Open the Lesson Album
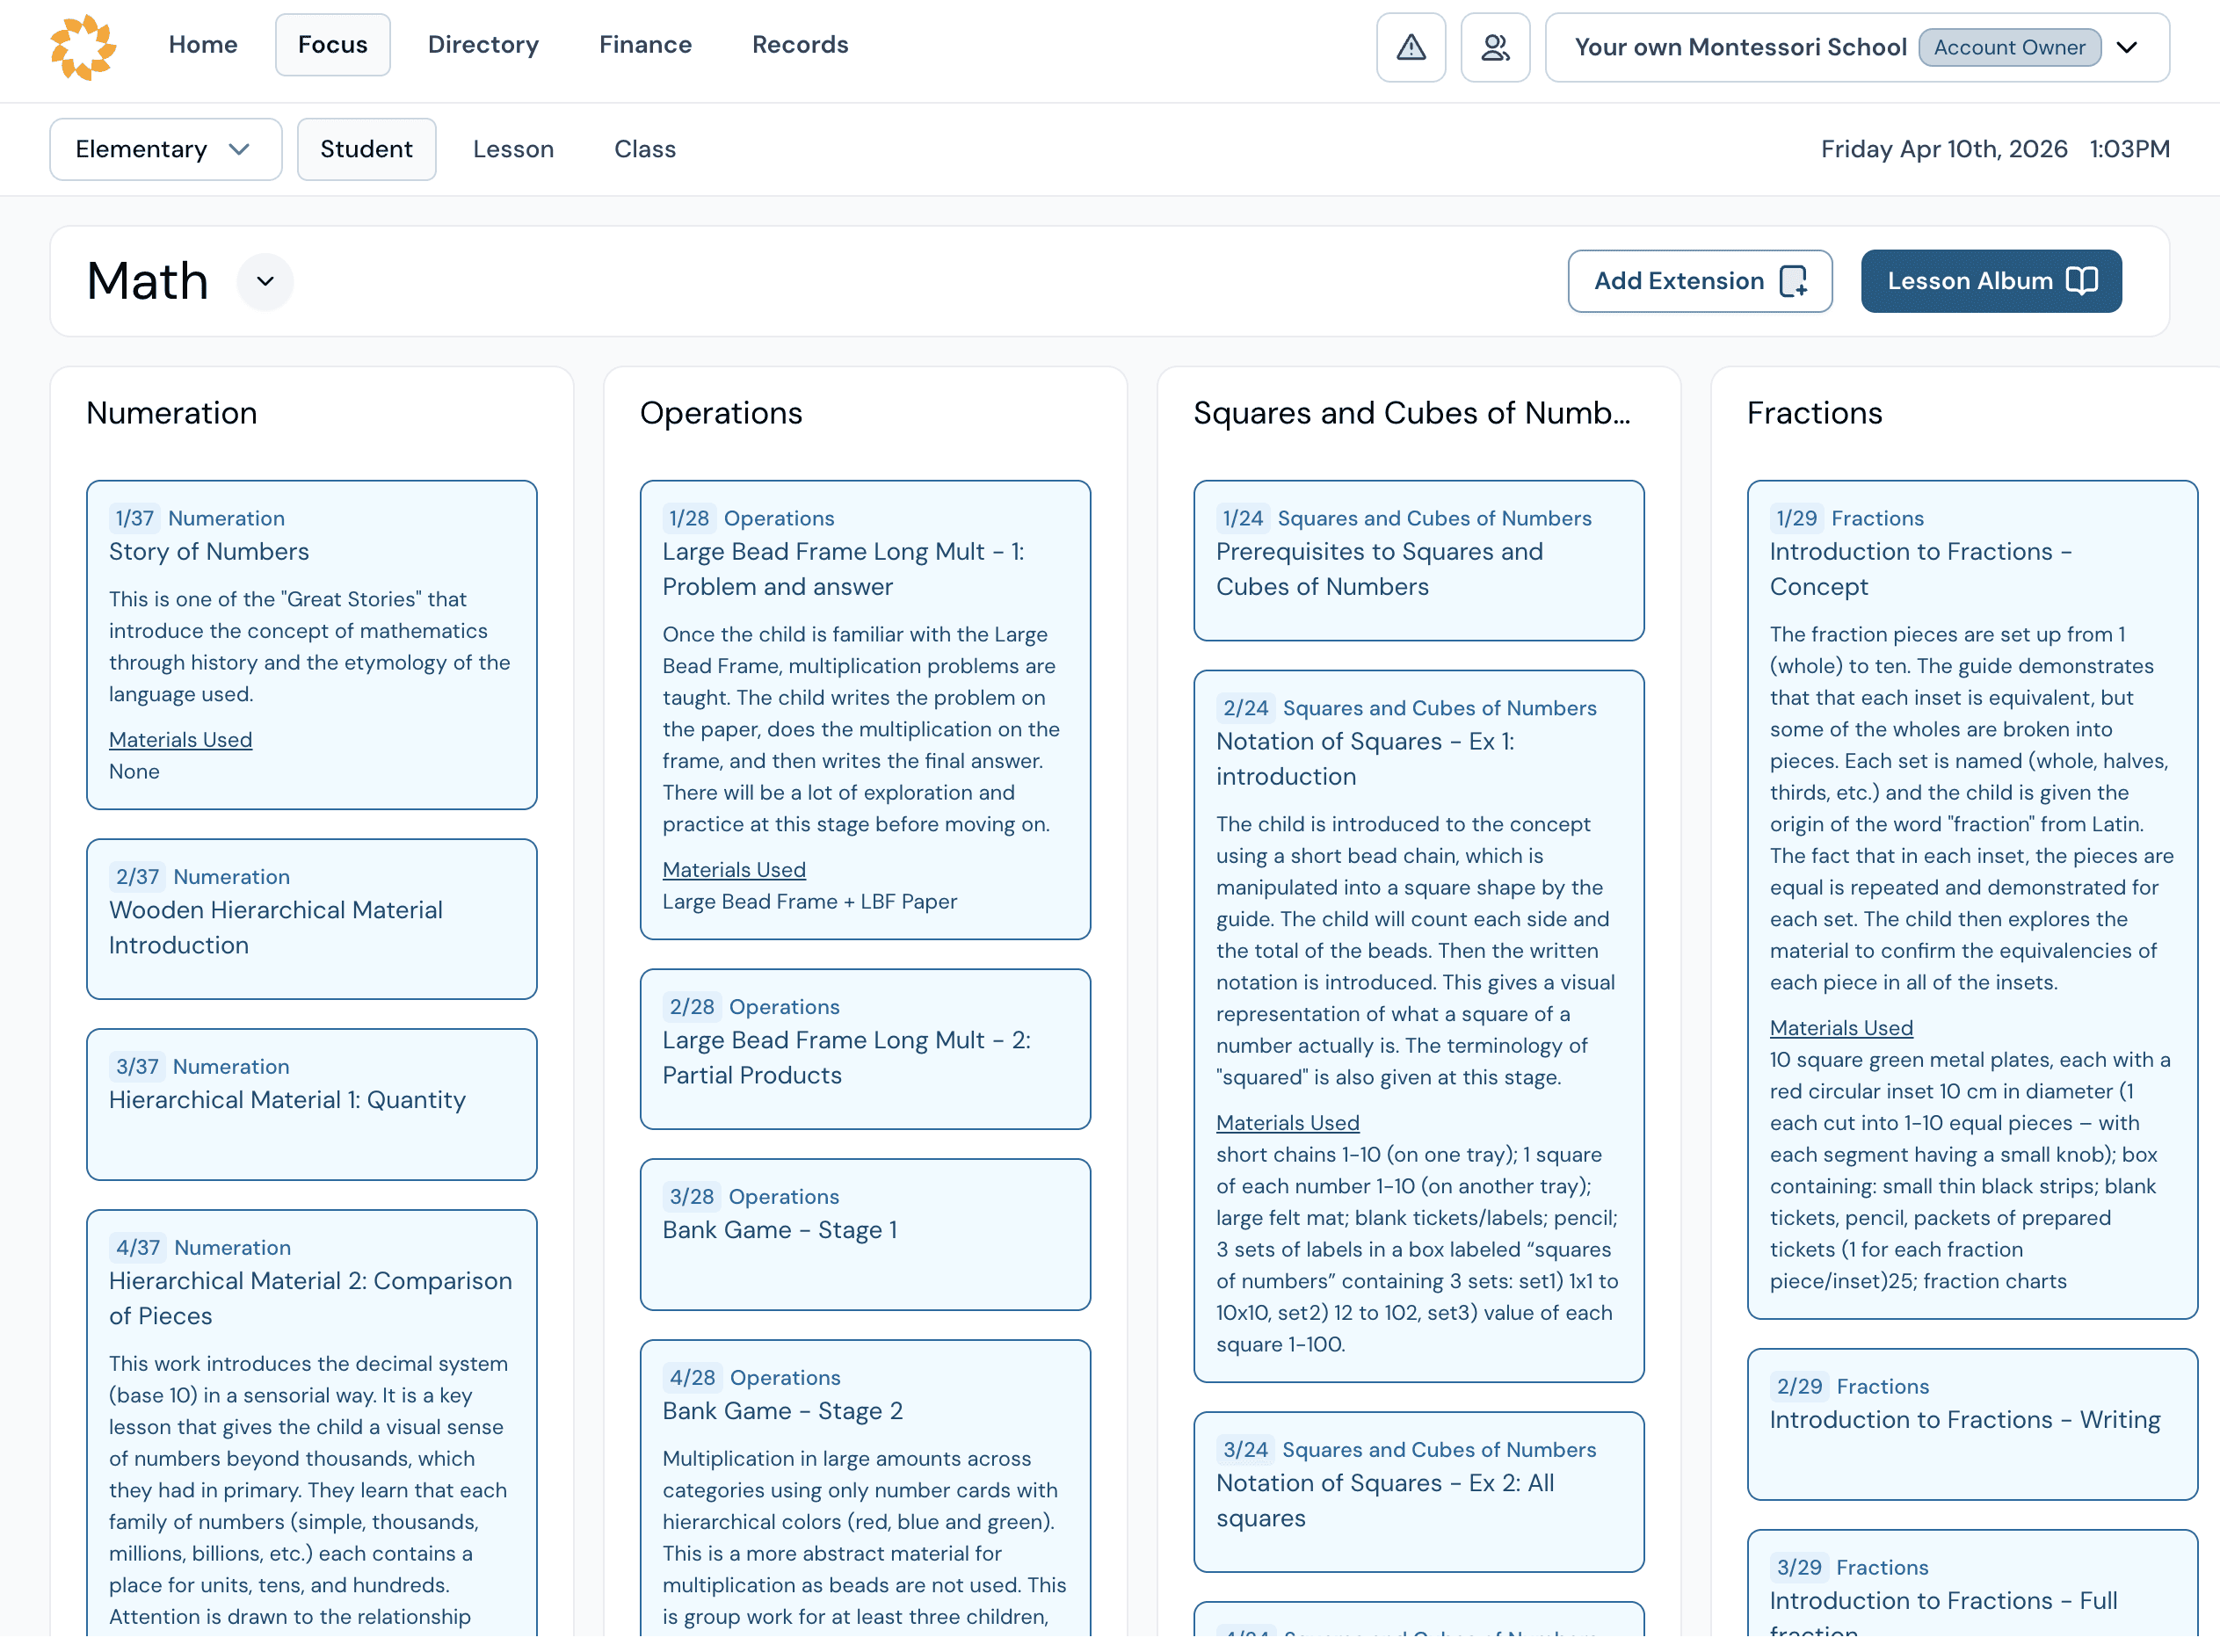Viewport: 2220px width, 1652px height. 1990,281
